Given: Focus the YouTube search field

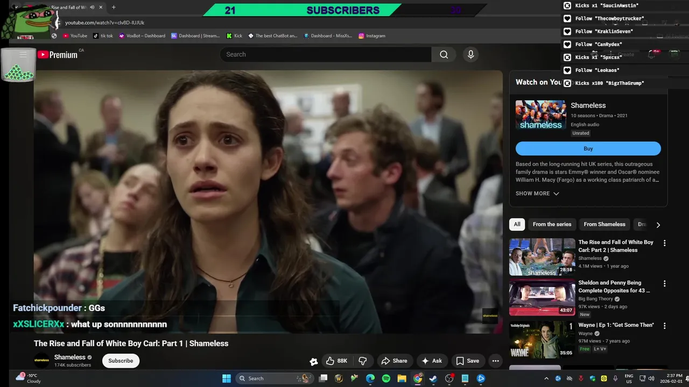Looking at the screenshot, I should tap(326, 54).
